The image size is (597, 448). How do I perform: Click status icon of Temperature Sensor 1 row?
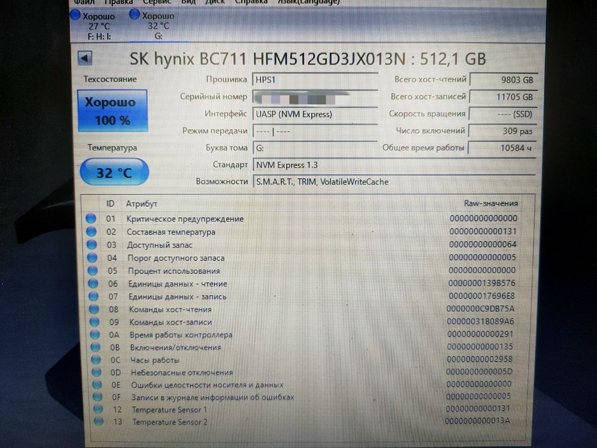[98, 409]
